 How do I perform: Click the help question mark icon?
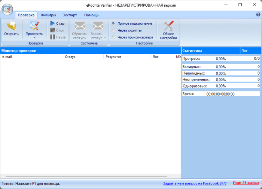click(x=258, y=15)
